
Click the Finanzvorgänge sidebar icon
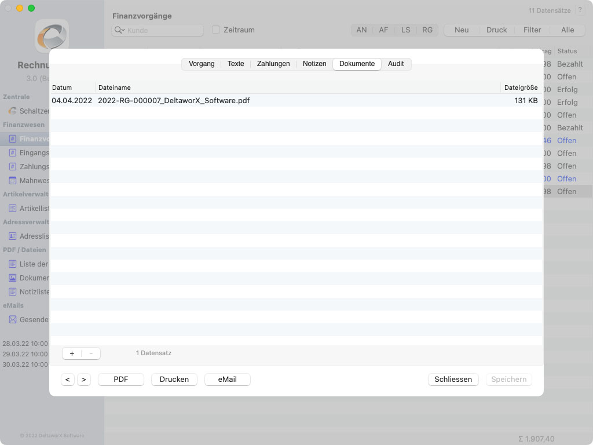tap(13, 139)
